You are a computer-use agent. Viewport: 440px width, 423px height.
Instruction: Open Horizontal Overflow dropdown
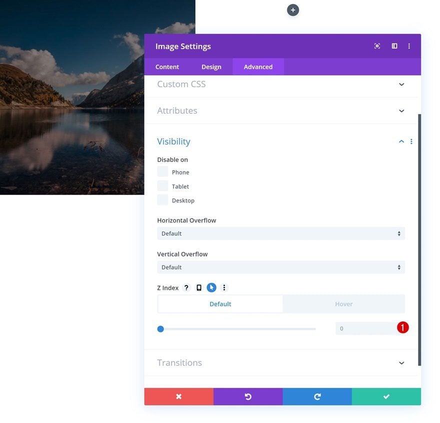(281, 233)
